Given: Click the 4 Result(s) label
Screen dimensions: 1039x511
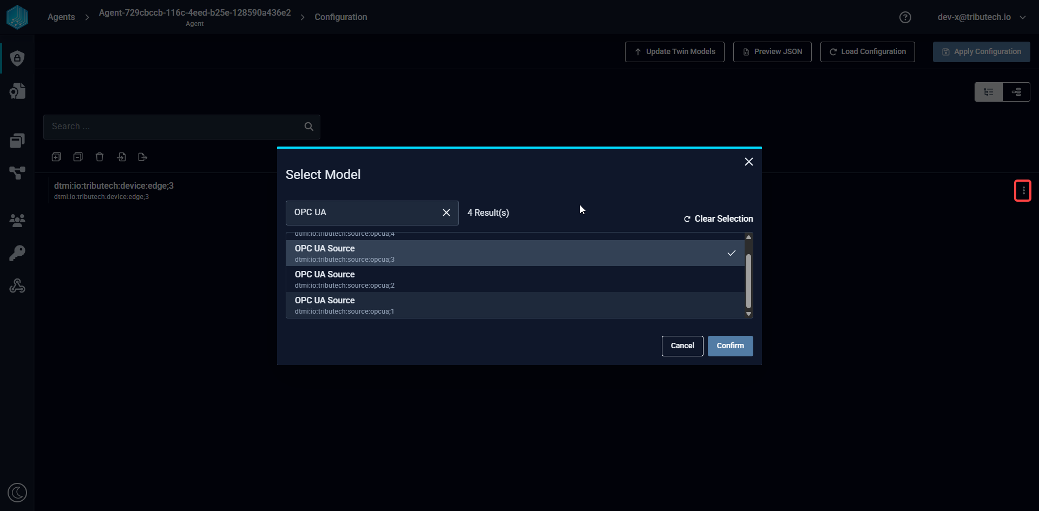Looking at the screenshot, I should coord(488,213).
